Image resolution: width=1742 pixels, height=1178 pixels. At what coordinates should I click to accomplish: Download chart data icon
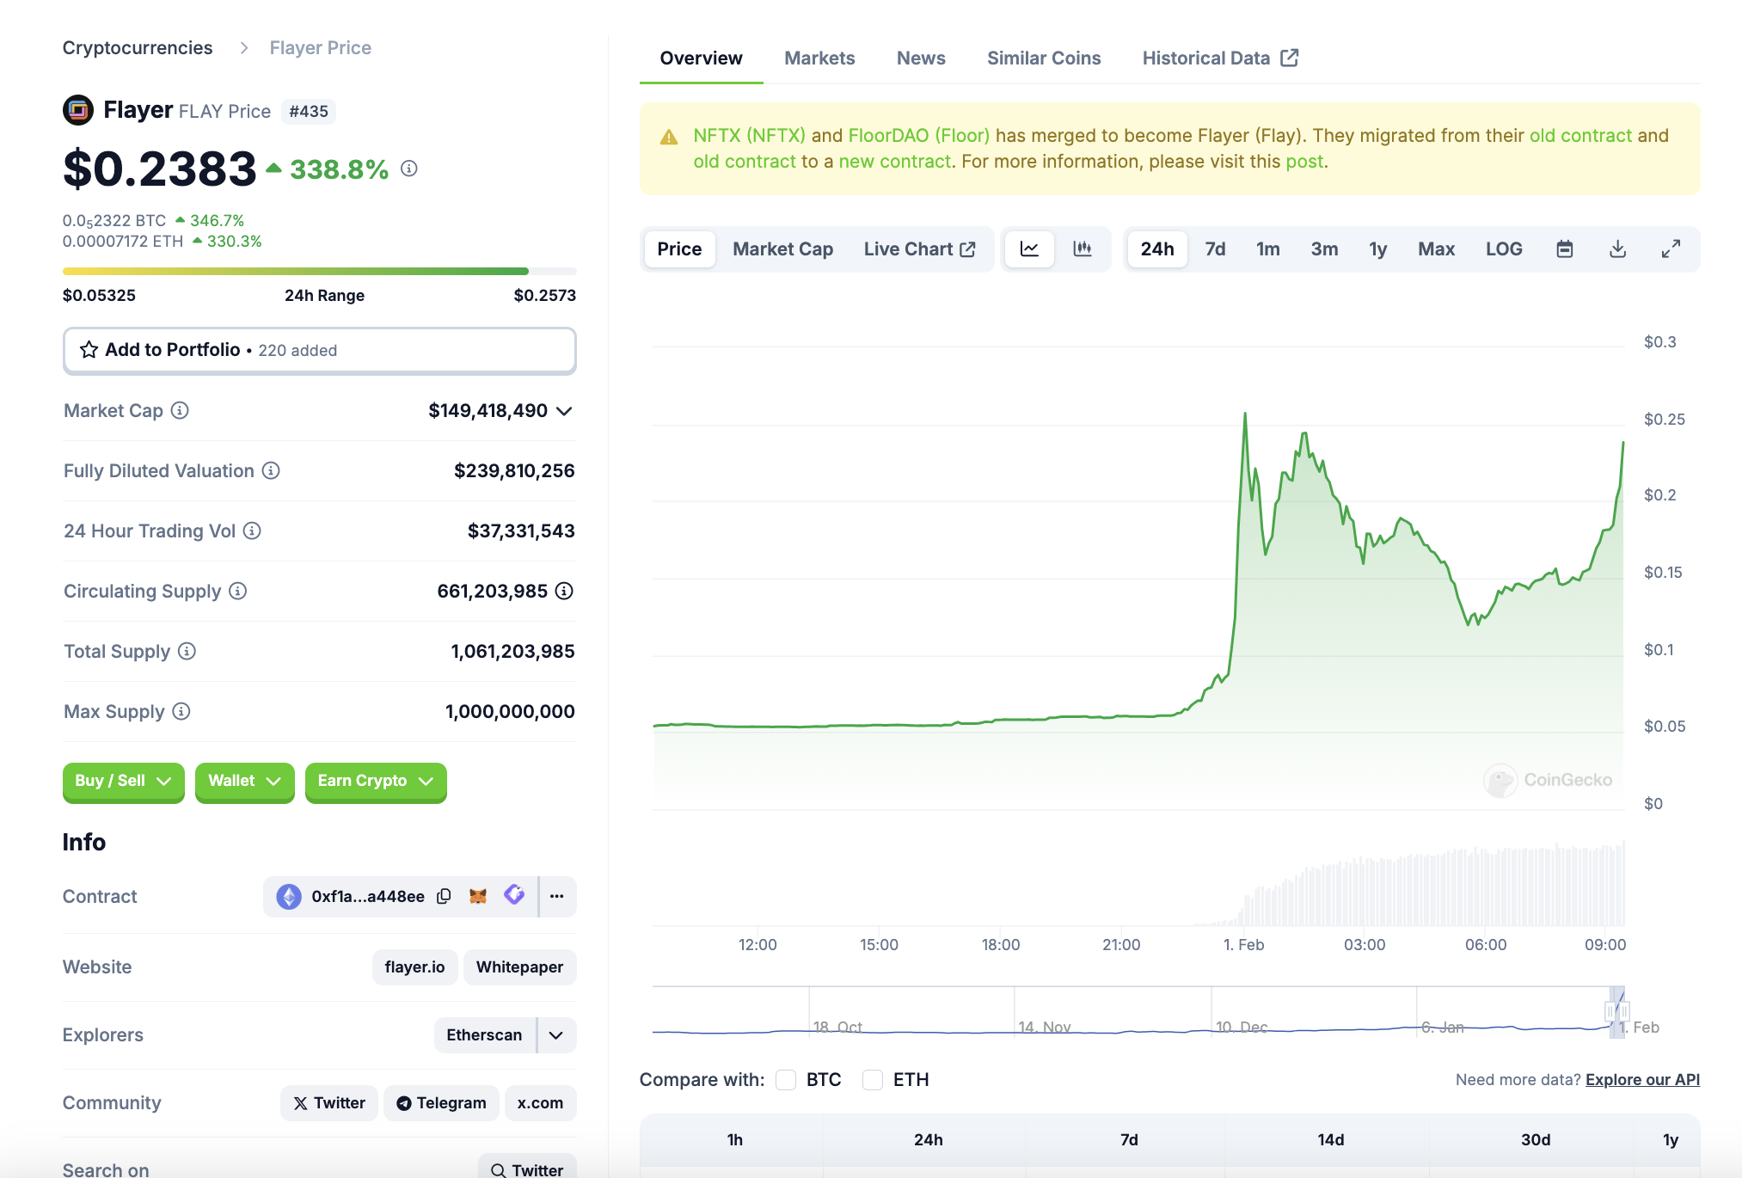coord(1617,249)
